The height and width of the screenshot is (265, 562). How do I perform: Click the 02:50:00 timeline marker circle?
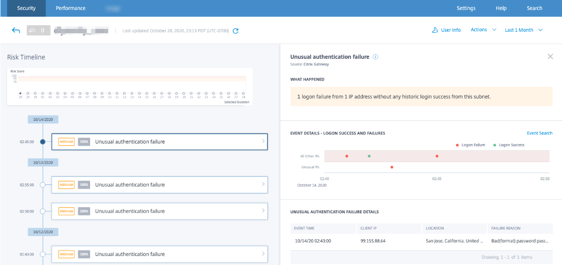[43, 211]
